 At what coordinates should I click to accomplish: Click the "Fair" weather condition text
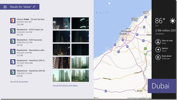[x=157, y=26]
